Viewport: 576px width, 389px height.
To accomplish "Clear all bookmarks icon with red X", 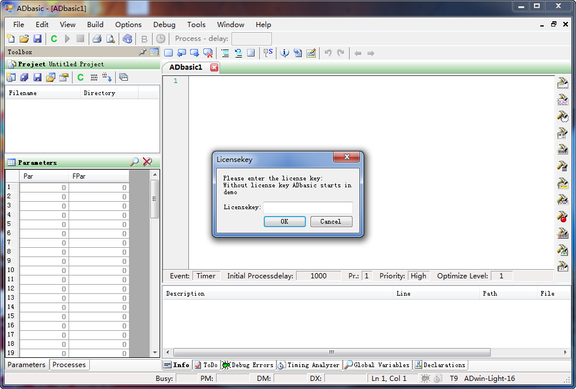I will coord(208,53).
